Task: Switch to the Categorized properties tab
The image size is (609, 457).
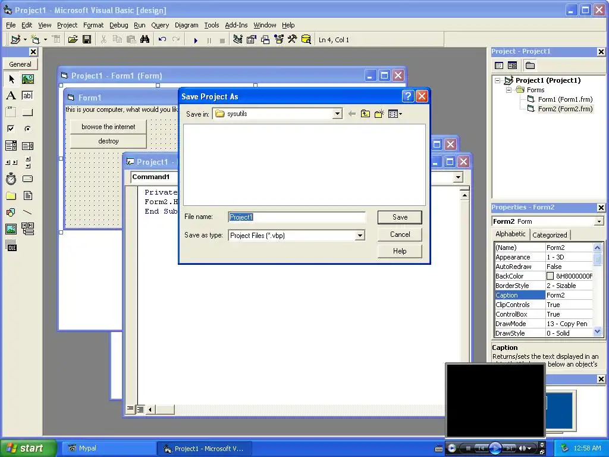Action: click(x=549, y=234)
